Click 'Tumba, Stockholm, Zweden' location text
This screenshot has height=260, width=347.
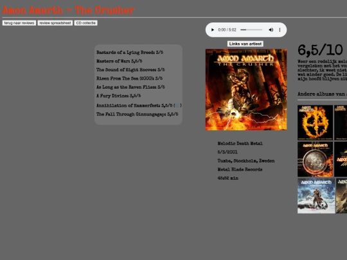(x=246, y=160)
